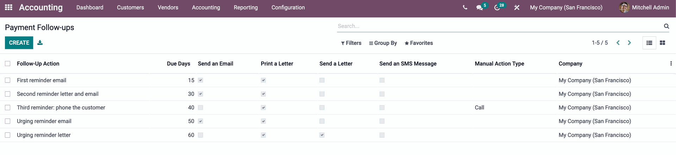Image resolution: width=676 pixels, height=155 pixels.
Task: Open the Favorites dropdown
Action: (419, 43)
